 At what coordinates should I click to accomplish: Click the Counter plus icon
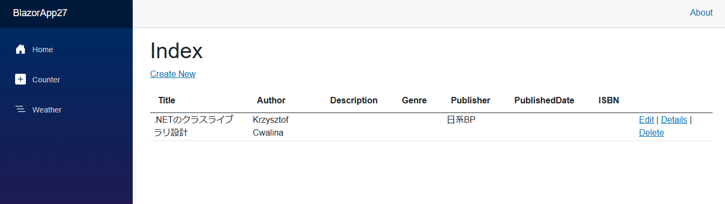(20, 80)
